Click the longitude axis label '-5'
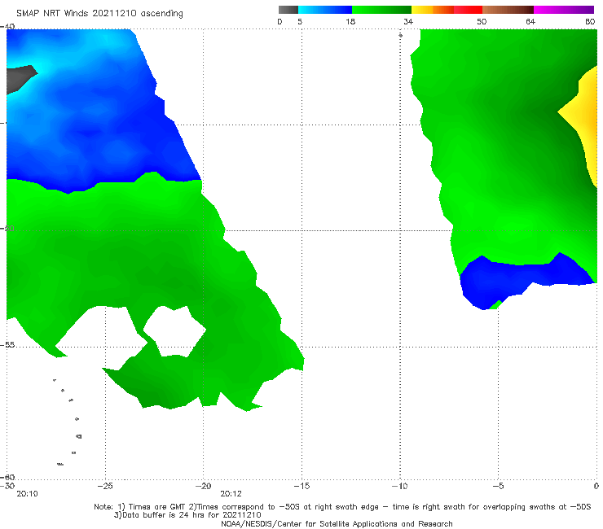The image size is (603, 529). [498, 486]
